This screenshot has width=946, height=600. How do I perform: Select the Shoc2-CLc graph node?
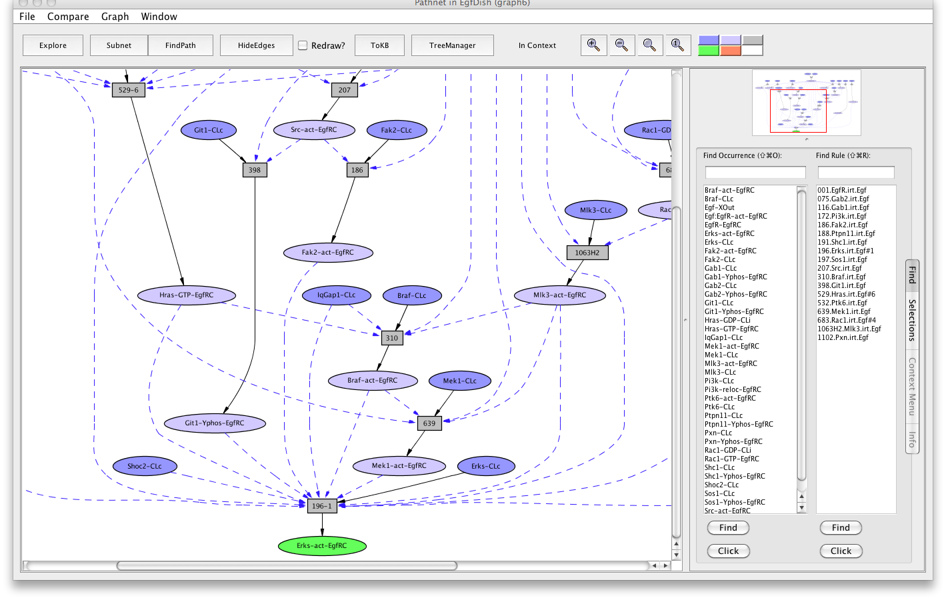coord(145,467)
